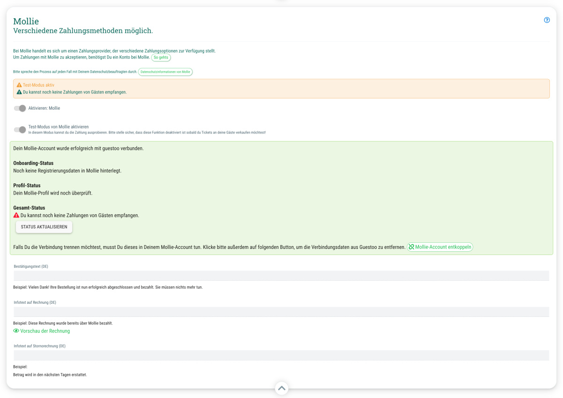Click the dark warning icon in the orange notice

click(x=19, y=92)
